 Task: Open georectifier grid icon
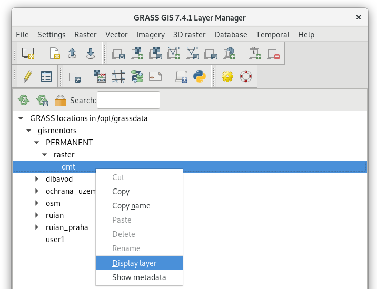(118, 76)
